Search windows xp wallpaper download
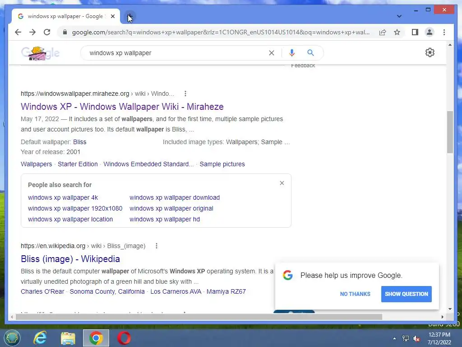This screenshot has width=462, height=347. [x=175, y=197]
